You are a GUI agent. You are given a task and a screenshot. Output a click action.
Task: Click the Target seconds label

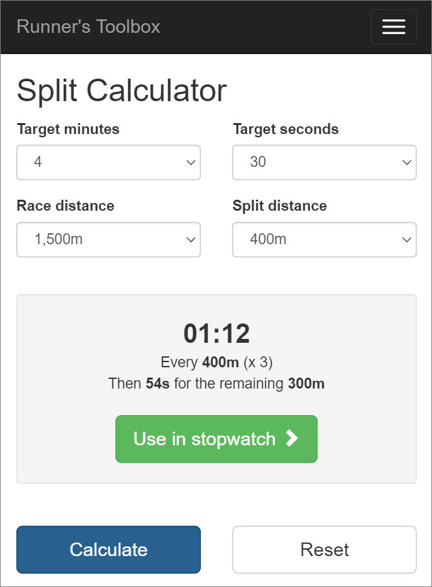tap(285, 129)
